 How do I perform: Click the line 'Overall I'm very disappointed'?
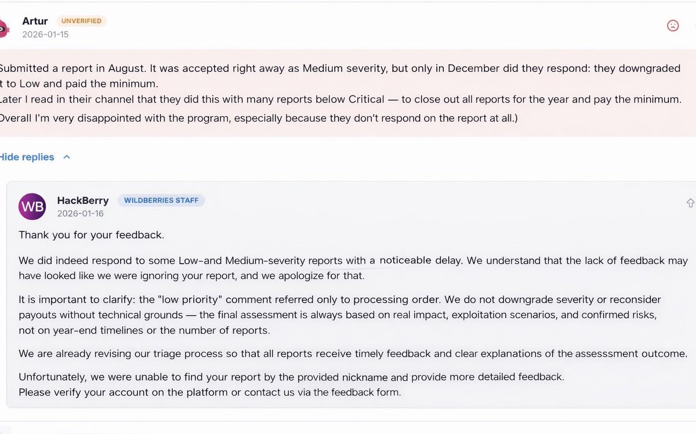pyautogui.click(x=259, y=119)
